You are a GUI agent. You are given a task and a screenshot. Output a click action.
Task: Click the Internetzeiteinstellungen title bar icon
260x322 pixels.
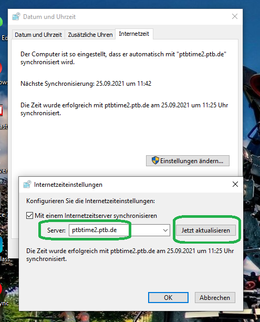27,184
